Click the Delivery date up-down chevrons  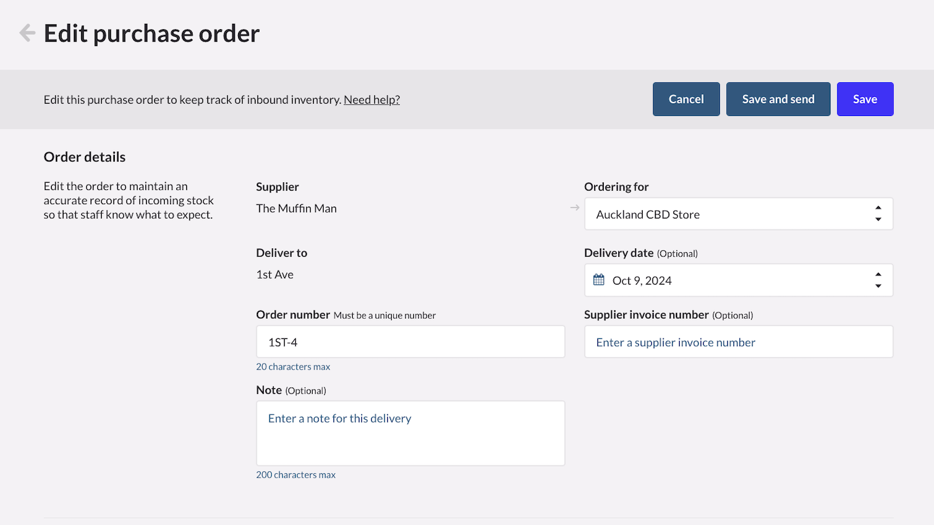click(878, 280)
